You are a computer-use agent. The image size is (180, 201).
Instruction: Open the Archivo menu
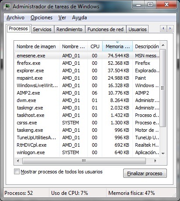click(15, 18)
